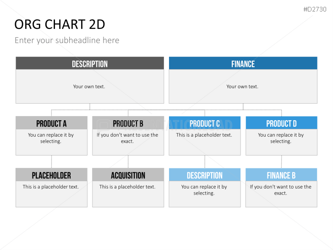Select the blue FINANCE header box
The height and width of the screenshot is (250, 333).
click(243, 63)
